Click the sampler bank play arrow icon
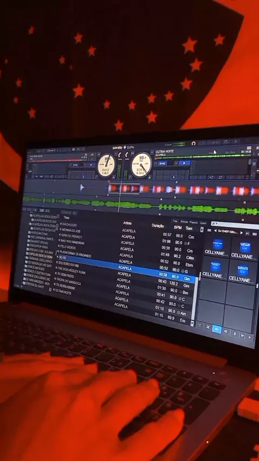Image resolution: width=259 pixels, height=461 pixels. 242,233
